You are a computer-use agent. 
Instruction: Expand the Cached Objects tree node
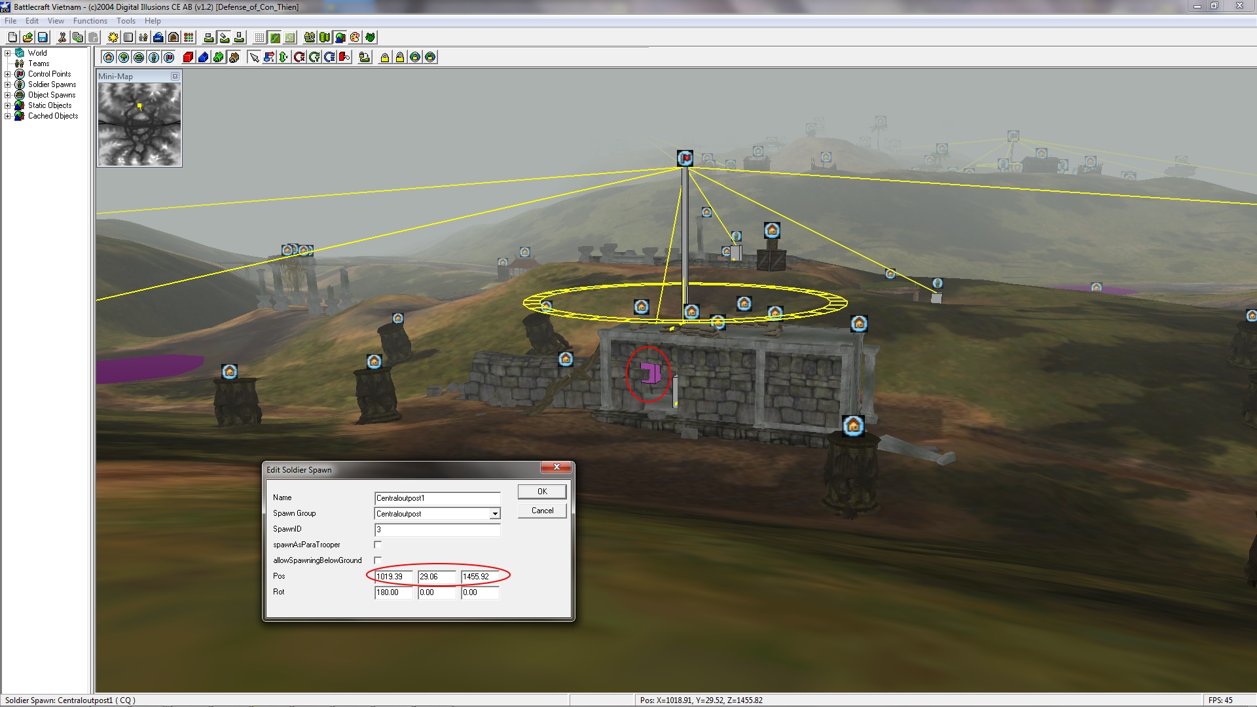pos(7,116)
